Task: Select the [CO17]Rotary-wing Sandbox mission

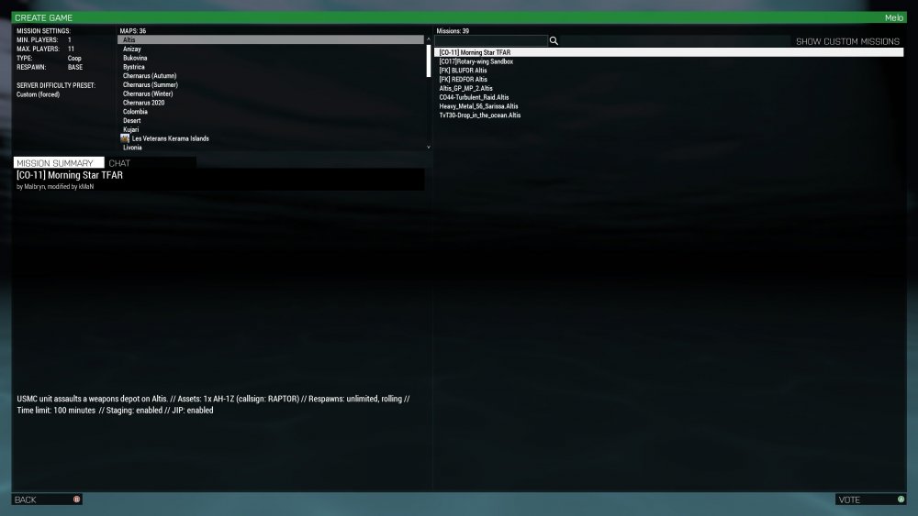Action: (x=476, y=61)
